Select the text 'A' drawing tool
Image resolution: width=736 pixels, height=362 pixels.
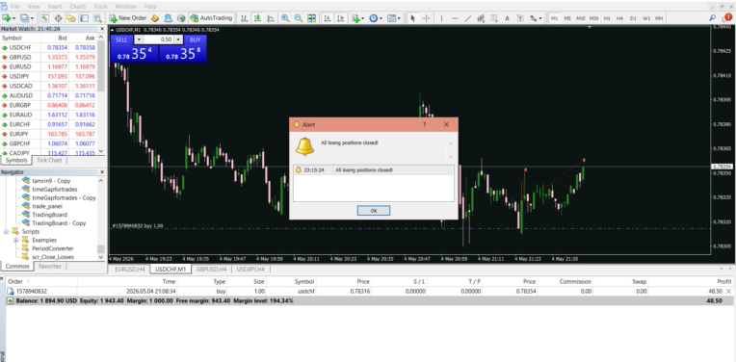tap(507, 18)
